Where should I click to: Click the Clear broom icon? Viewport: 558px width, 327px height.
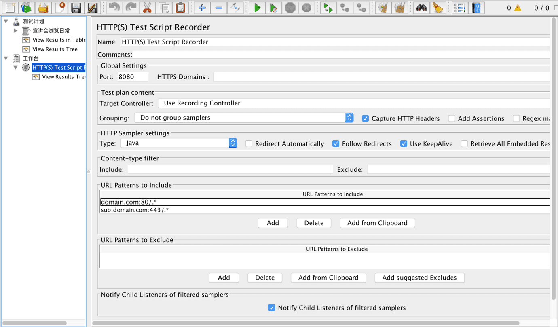tap(438, 7)
